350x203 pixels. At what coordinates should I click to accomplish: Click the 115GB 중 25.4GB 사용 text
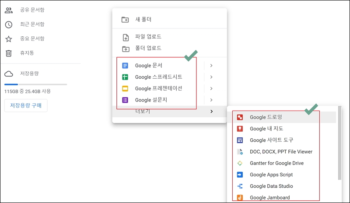point(28,91)
